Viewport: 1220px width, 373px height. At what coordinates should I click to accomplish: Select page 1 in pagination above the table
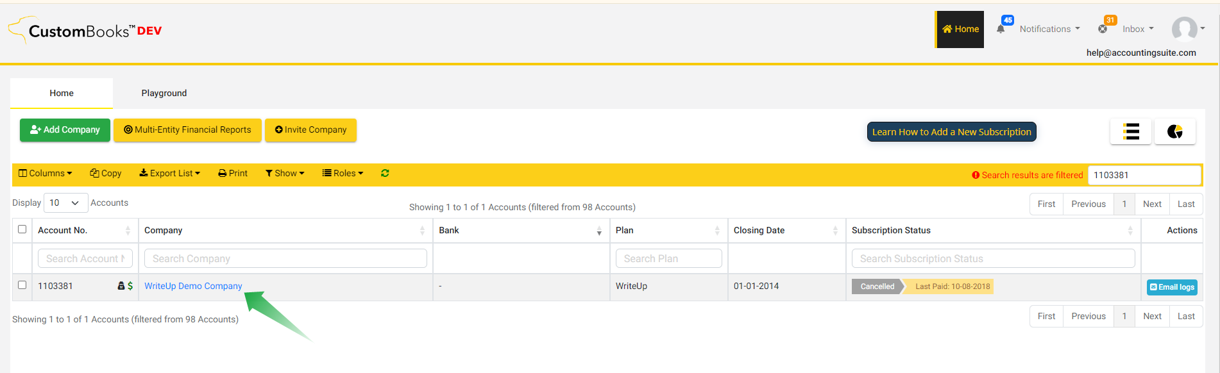[x=1124, y=204]
